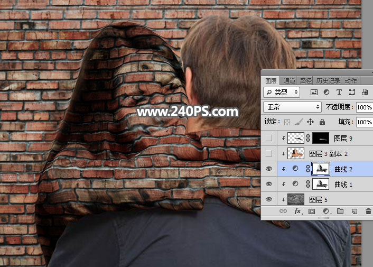Open the 类型 filter type dropdown

click(282, 93)
